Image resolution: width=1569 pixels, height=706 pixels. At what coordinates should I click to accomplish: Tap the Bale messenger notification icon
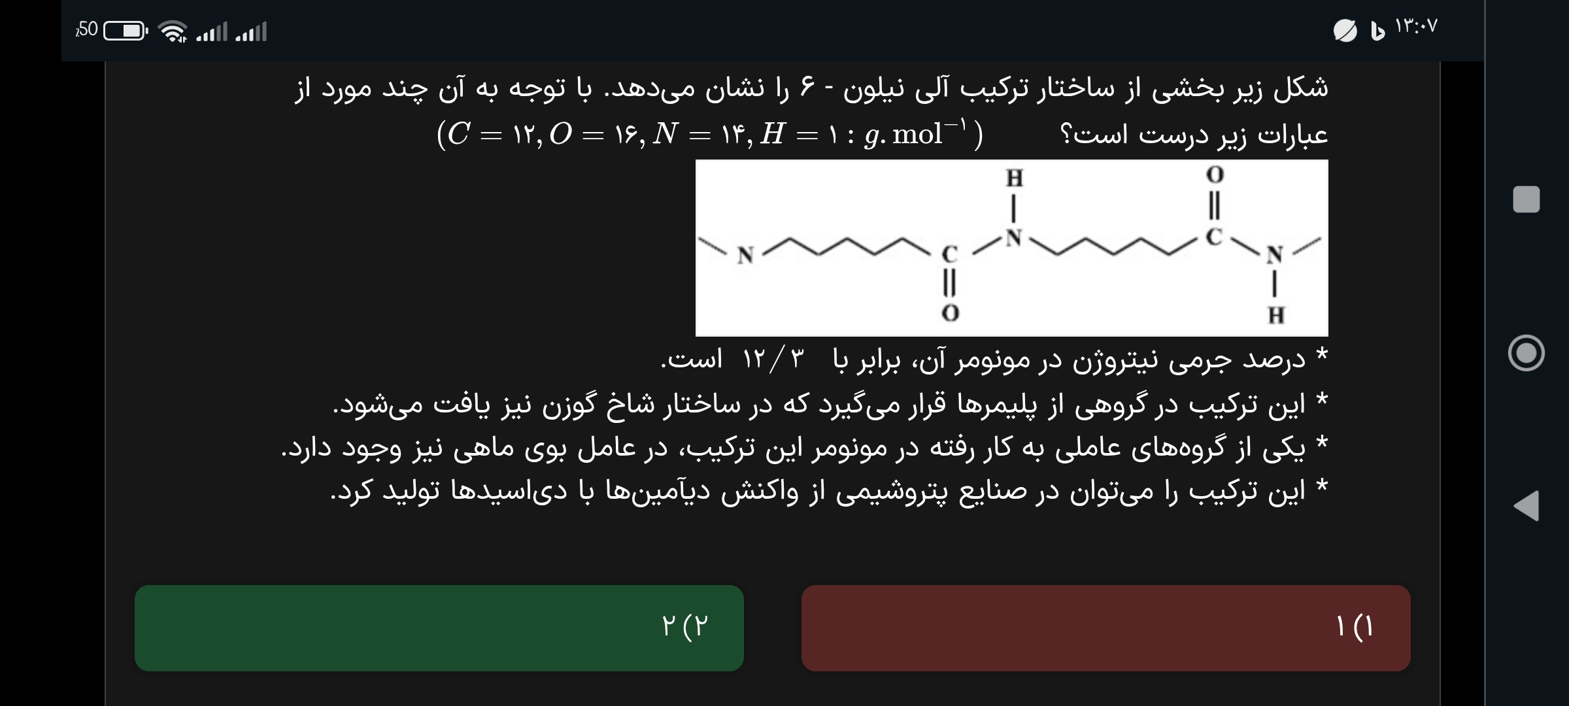(1377, 31)
